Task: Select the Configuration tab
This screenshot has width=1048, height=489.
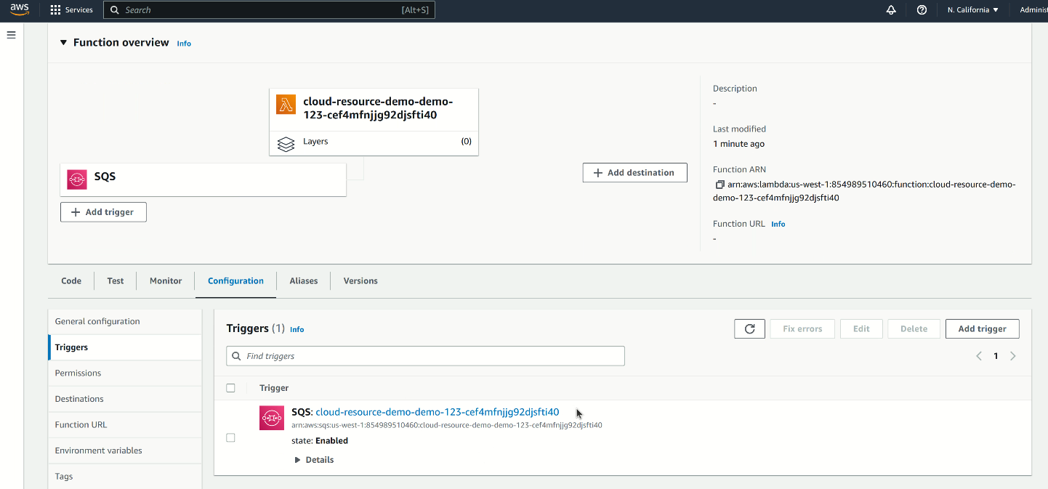Action: [235, 280]
